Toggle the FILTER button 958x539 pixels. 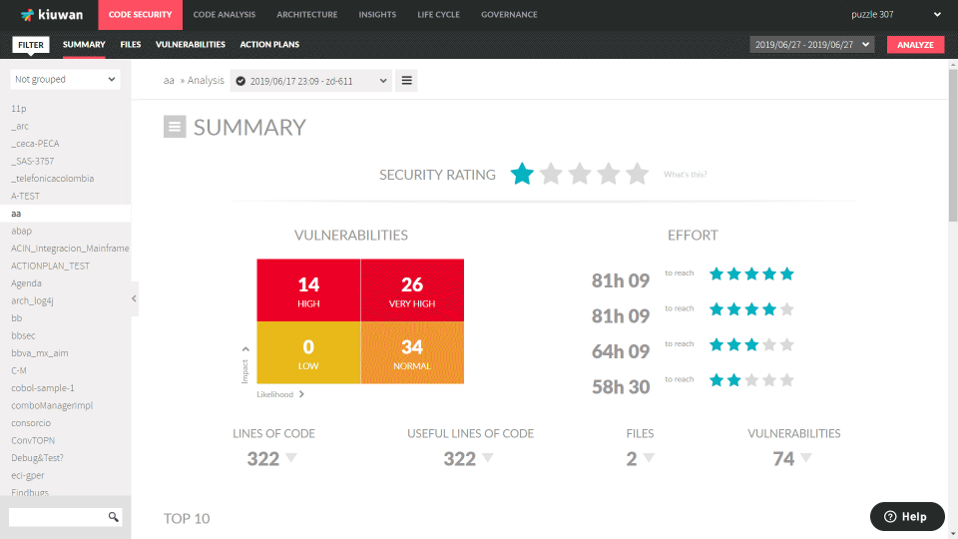31,45
